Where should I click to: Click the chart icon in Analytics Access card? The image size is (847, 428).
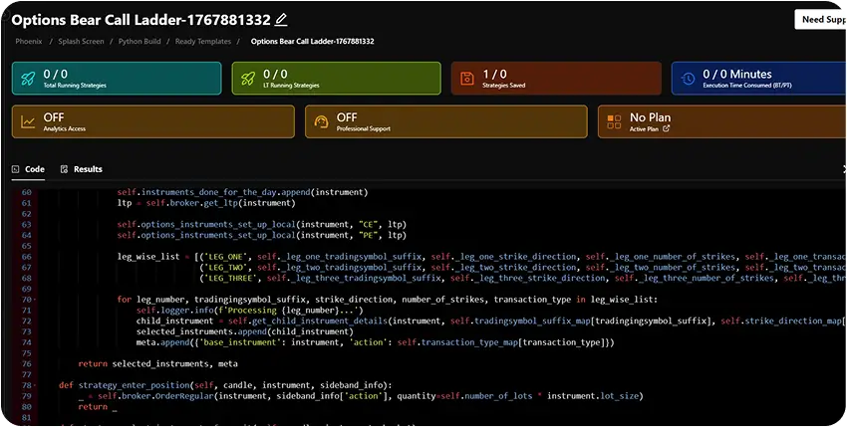click(x=29, y=121)
